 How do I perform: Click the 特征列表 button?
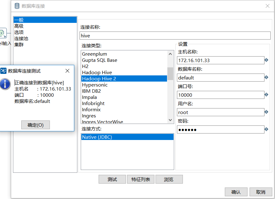140,179
